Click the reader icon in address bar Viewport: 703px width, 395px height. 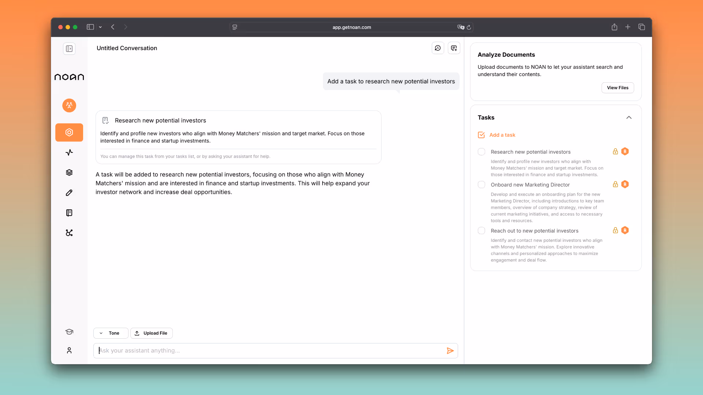[235, 27]
